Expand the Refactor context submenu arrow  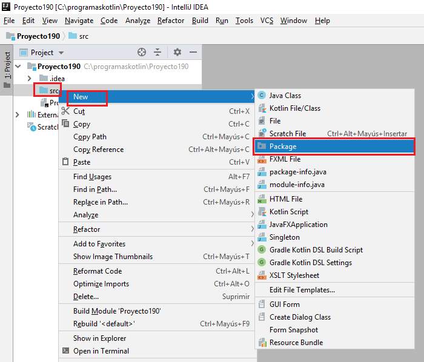[252, 229]
